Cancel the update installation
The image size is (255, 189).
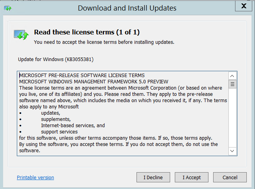230,177
